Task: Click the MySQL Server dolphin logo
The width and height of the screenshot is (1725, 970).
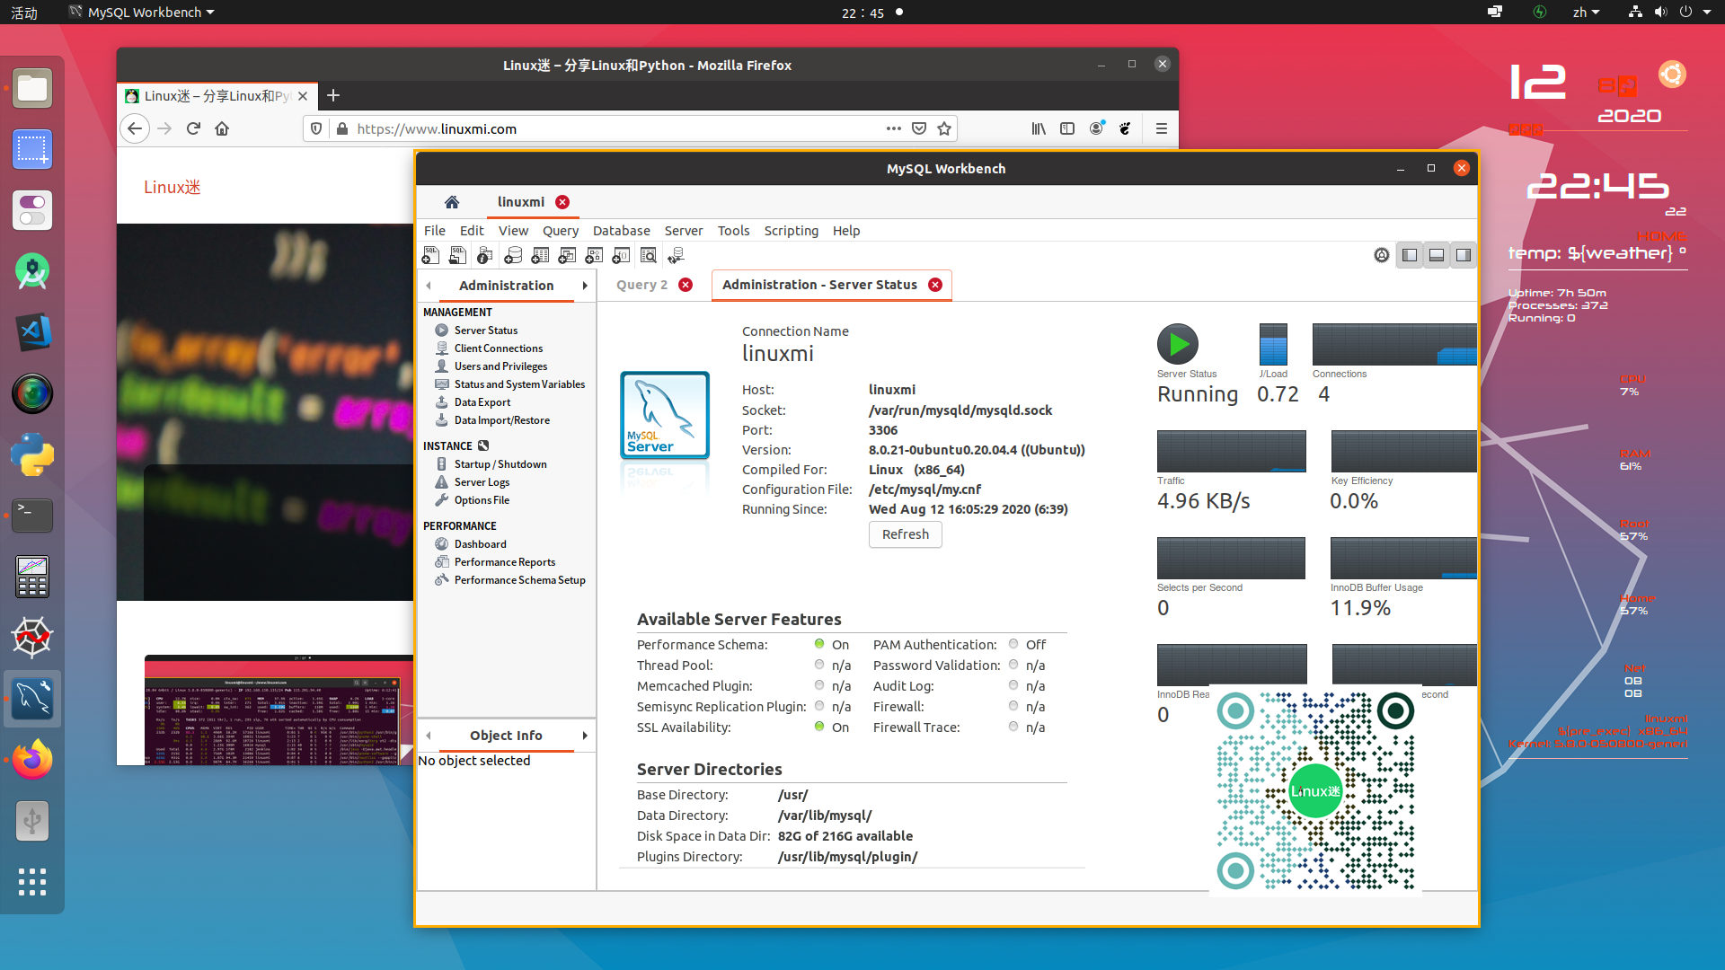Action: pos(665,415)
